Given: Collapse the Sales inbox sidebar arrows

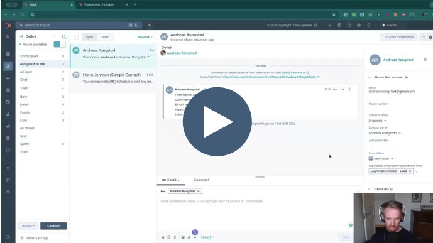Looking at the screenshot, I should [21, 36].
